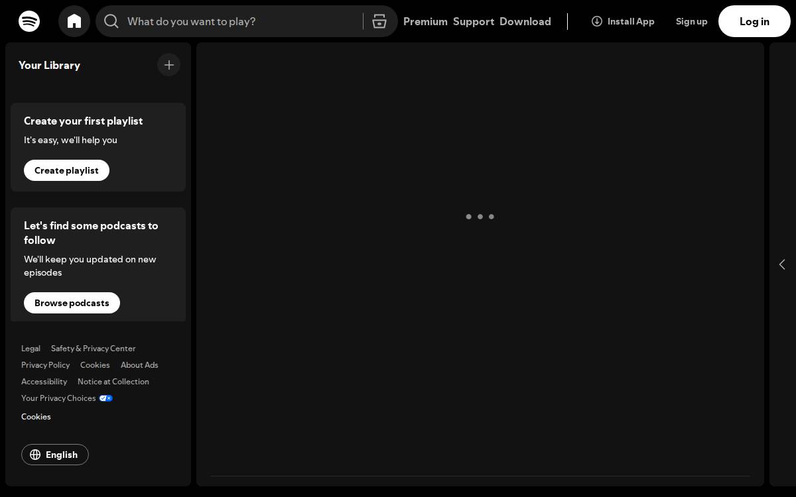Click Sign up
796x497 pixels.
click(692, 21)
